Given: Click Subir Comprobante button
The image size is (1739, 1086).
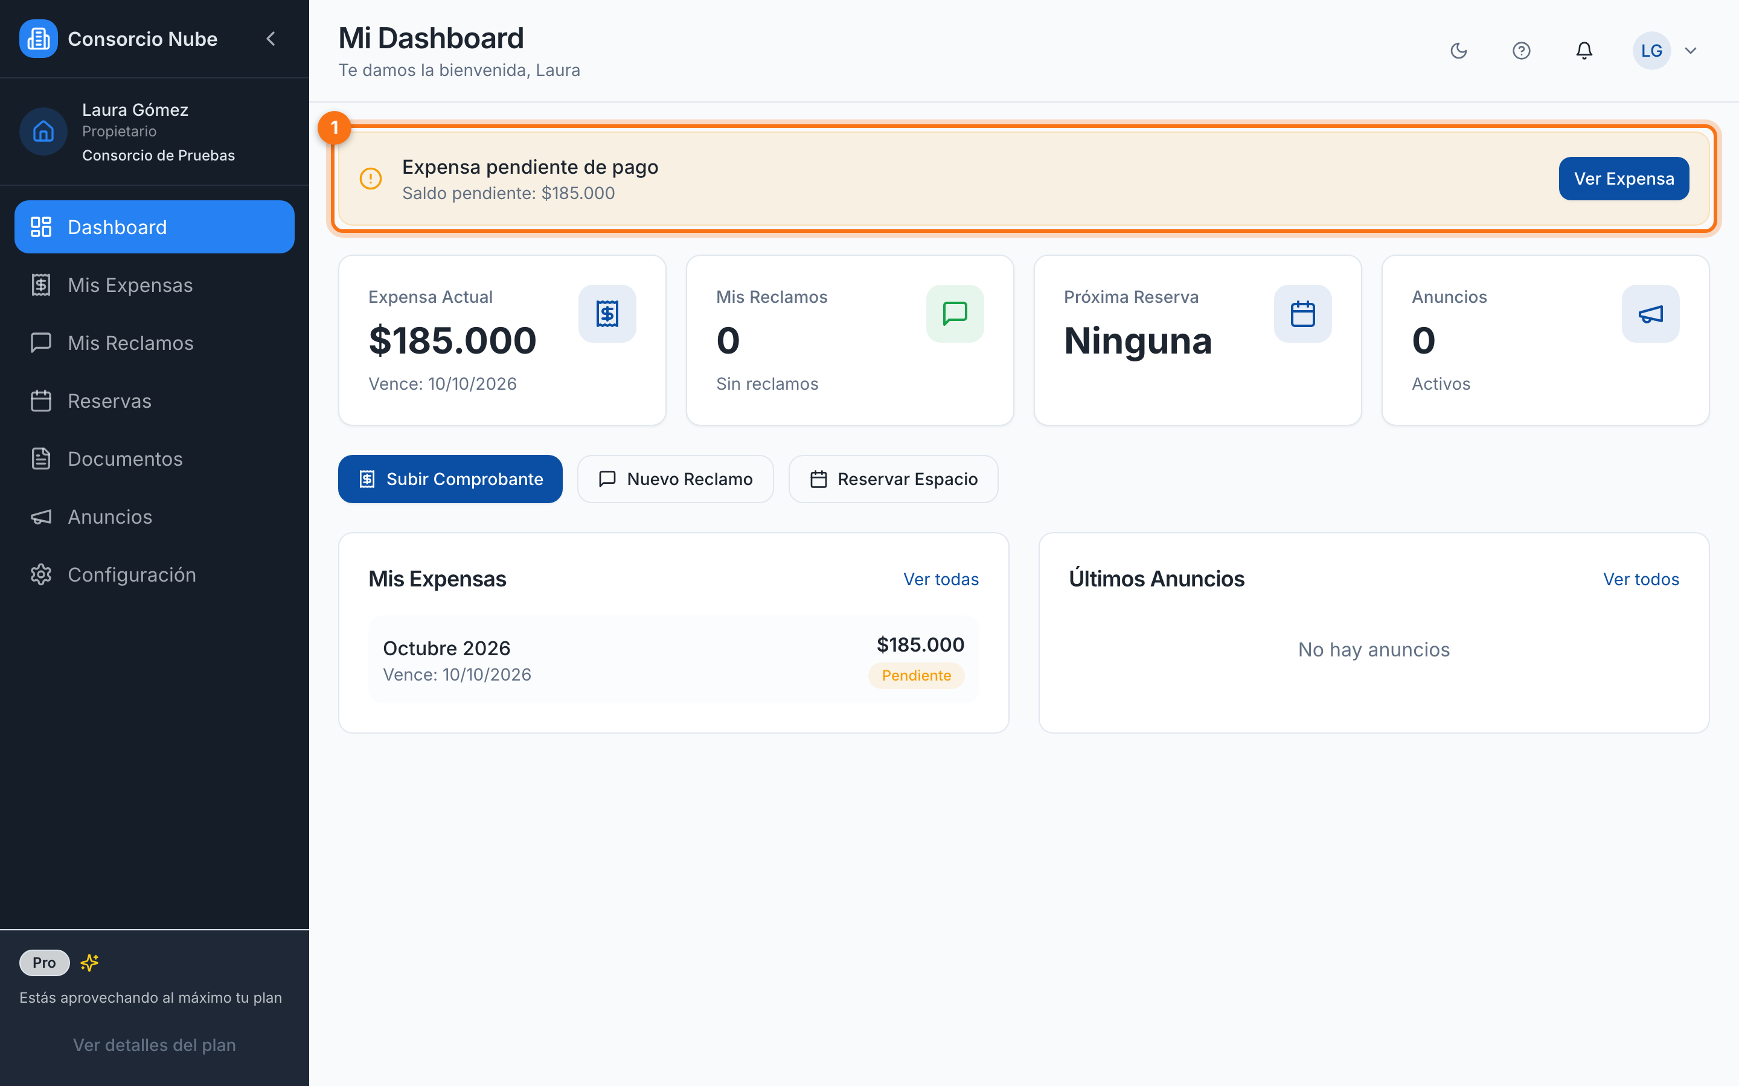Looking at the screenshot, I should pos(450,479).
